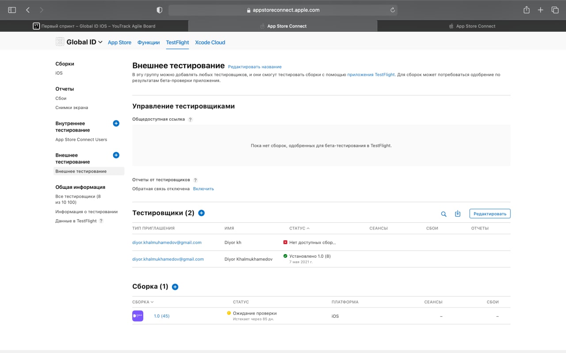Click iOS platform cell in build row
This screenshot has width=566, height=353.
click(x=335, y=316)
